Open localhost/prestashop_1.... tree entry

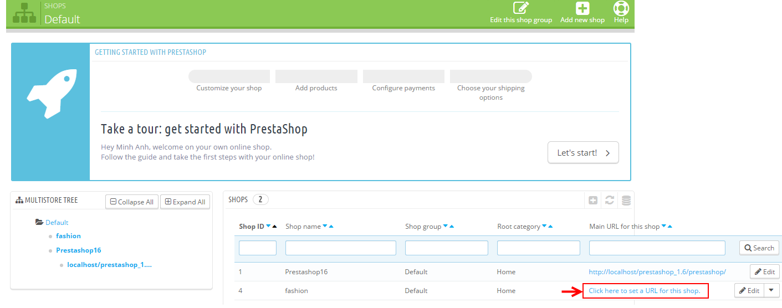pyautogui.click(x=109, y=264)
